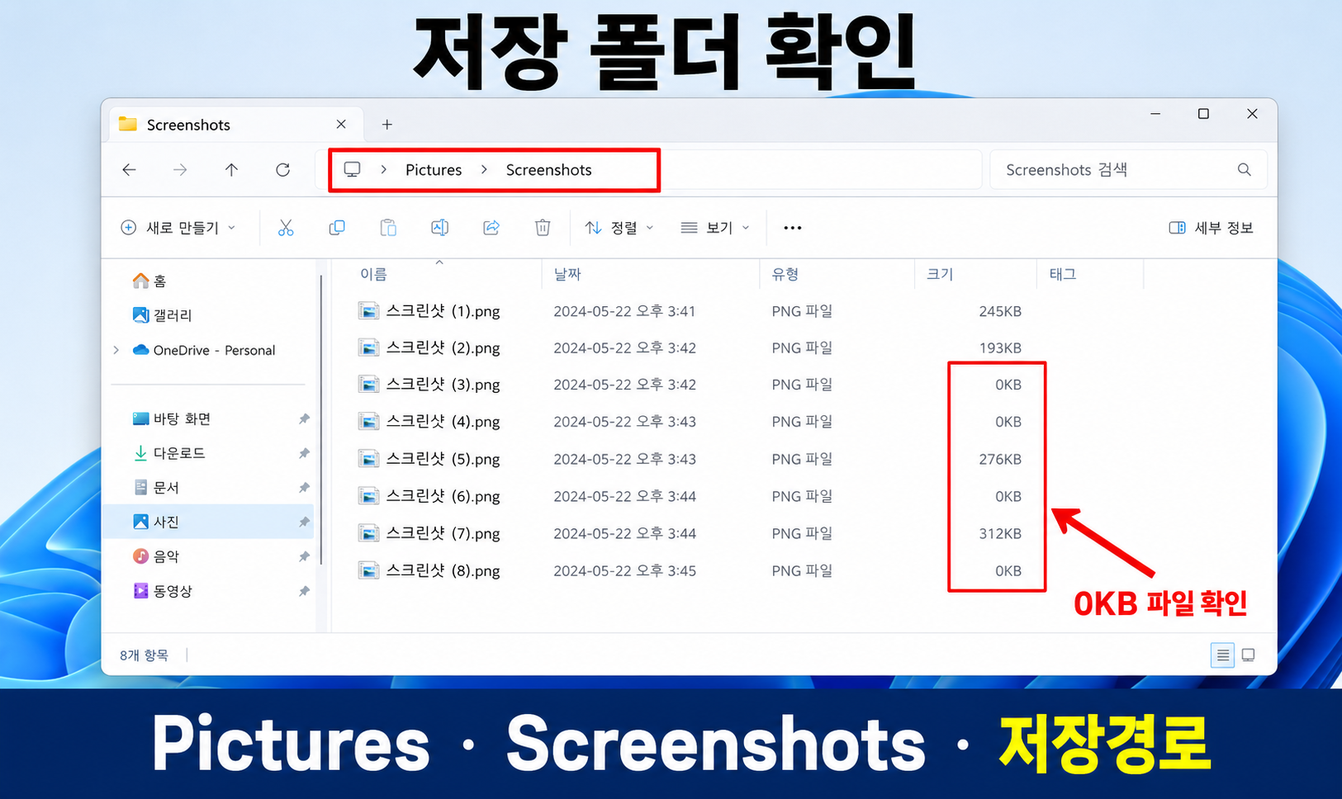Open the 보기 view dropdown
The width and height of the screenshot is (1342, 799).
tap(715, 228)
